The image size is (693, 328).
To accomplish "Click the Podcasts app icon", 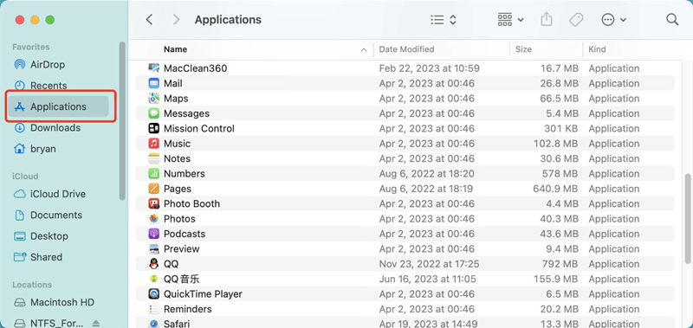I will (x=154, y=234).
